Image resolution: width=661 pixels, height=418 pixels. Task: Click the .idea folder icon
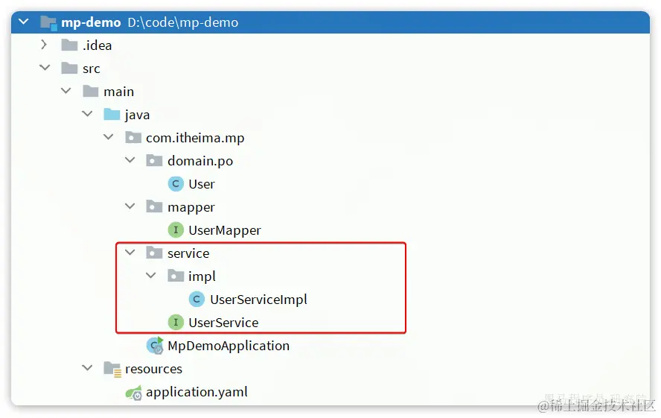pos(69,45)
